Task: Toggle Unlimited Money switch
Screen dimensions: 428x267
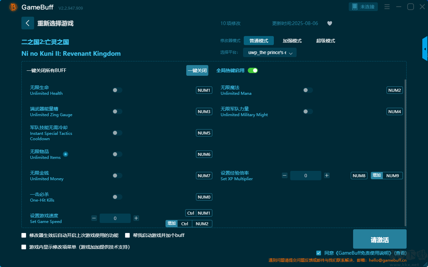Action: [117, 176]
